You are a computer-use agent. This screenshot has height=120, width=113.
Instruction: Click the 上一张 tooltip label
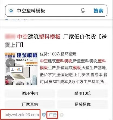[16, 69]
